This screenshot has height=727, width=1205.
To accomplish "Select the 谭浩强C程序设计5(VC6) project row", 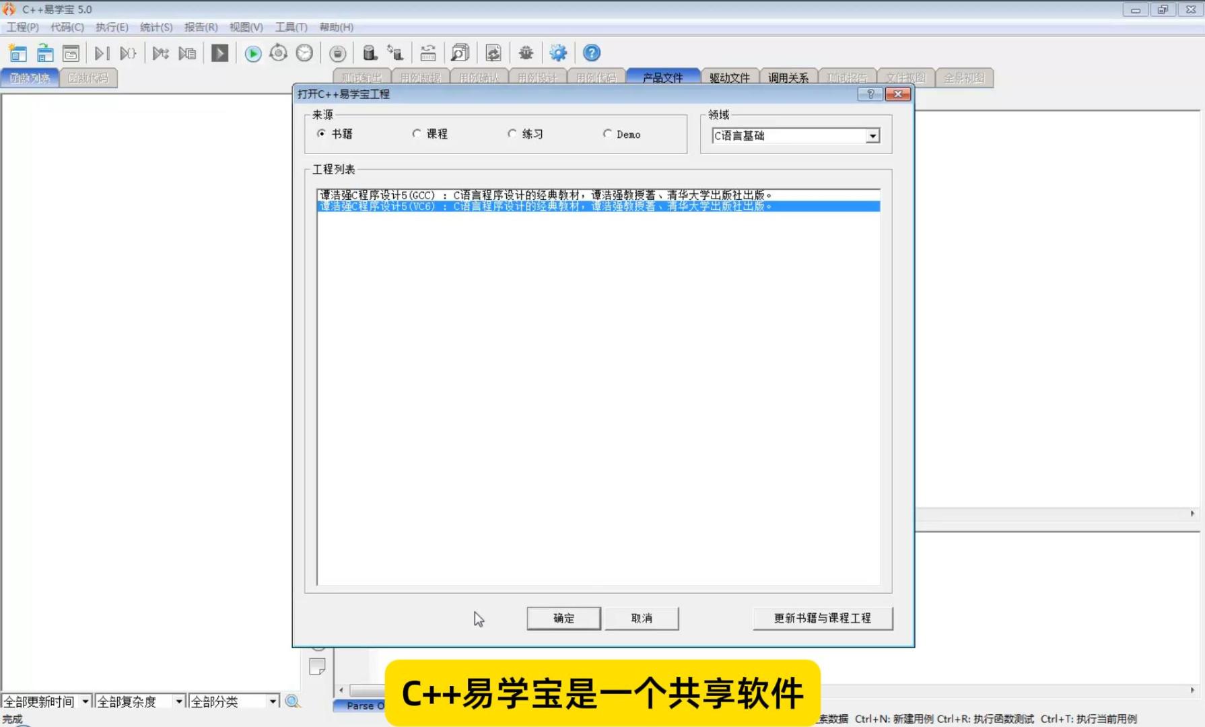I will click(x=598, y=207).
